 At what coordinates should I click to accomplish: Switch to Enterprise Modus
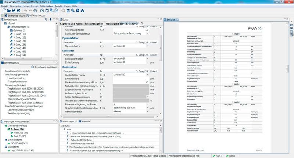point(15,16)
